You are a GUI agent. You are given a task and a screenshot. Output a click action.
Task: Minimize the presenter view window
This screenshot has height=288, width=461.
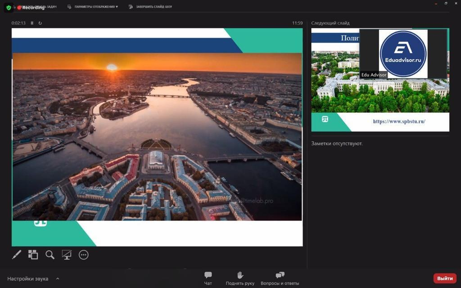pos(436,4)
